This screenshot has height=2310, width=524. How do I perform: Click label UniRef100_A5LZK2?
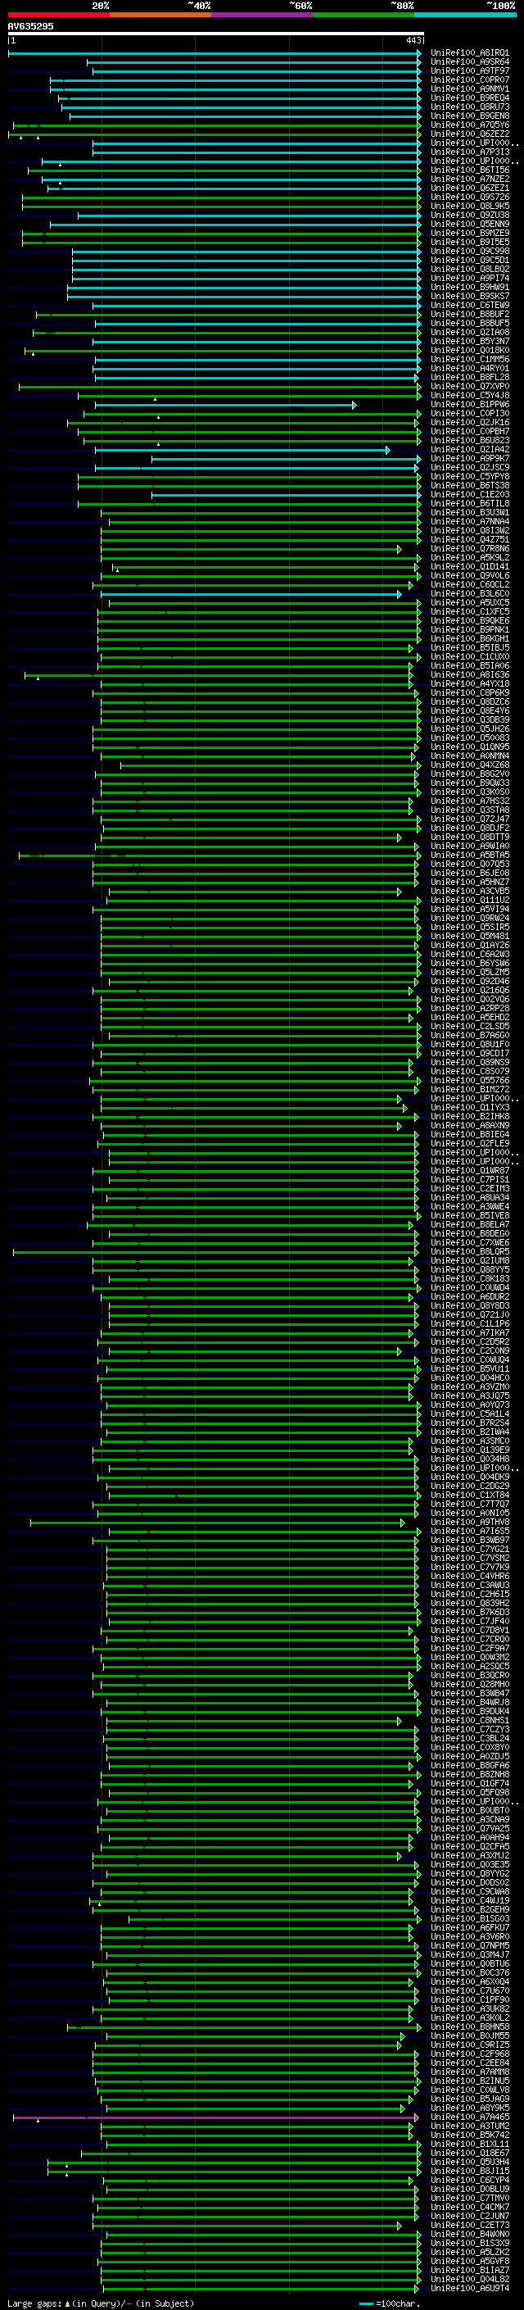pyautogui.click(x=470, y=2253)
